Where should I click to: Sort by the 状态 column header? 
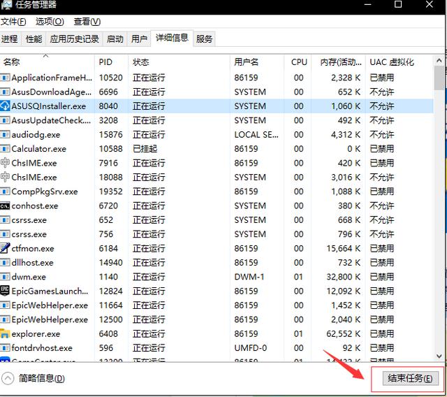pos(179,62)
